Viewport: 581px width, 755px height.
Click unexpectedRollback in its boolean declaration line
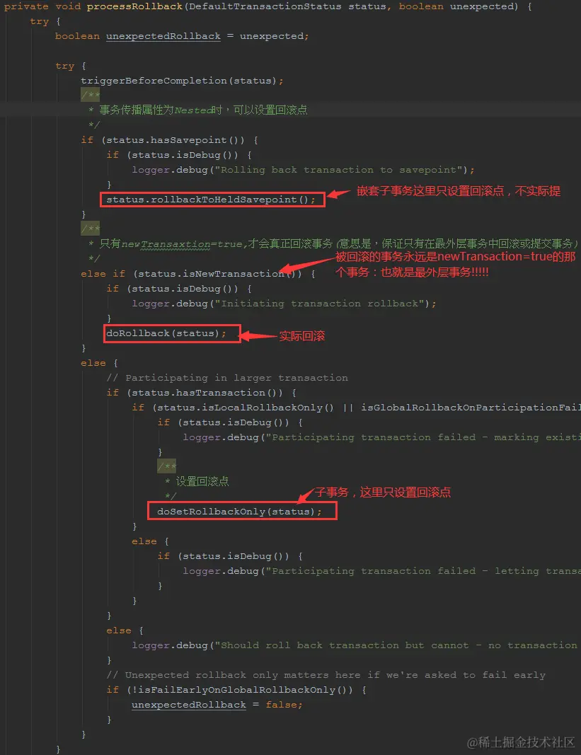point(163,36)
